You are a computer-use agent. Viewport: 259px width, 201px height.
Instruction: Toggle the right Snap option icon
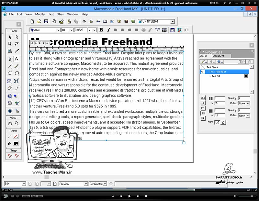coord(17,156)
